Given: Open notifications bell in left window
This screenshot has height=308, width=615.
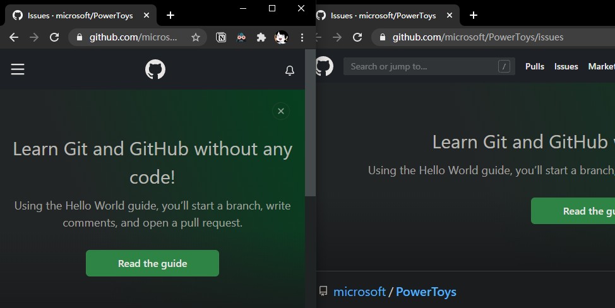Looking at the screenshot, I should click(290, 71).
